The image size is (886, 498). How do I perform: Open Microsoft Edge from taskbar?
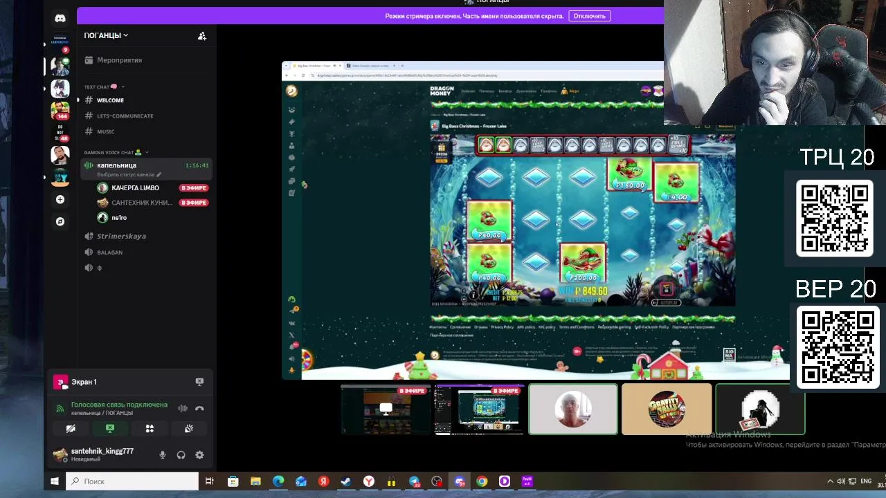coord(278,481)
